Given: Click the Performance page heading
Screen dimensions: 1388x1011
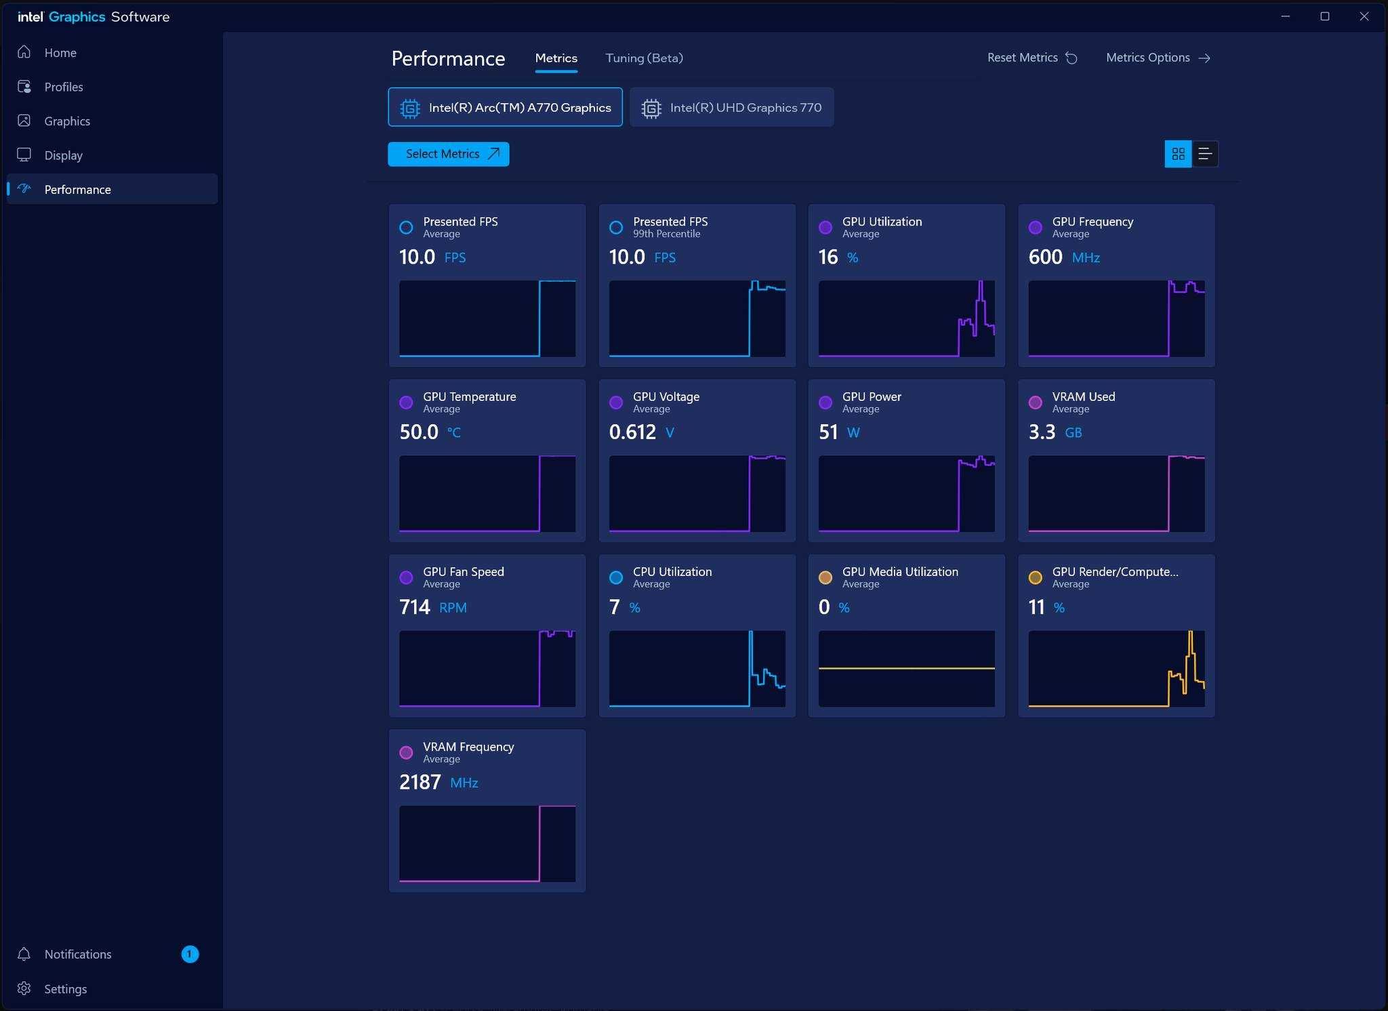Looking at the screenshot, I should point(448,58).
